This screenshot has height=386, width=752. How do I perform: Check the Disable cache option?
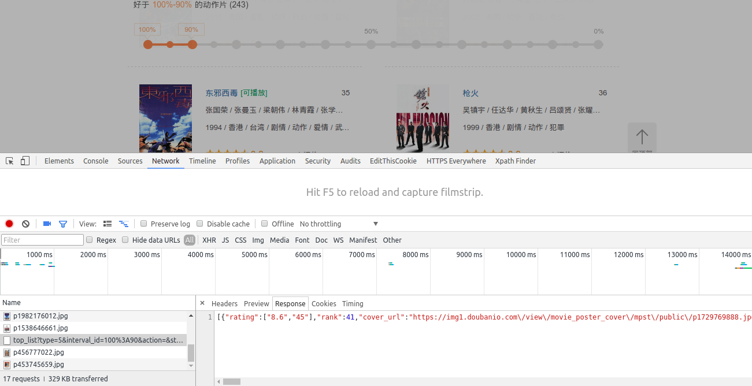coord(200,224)
